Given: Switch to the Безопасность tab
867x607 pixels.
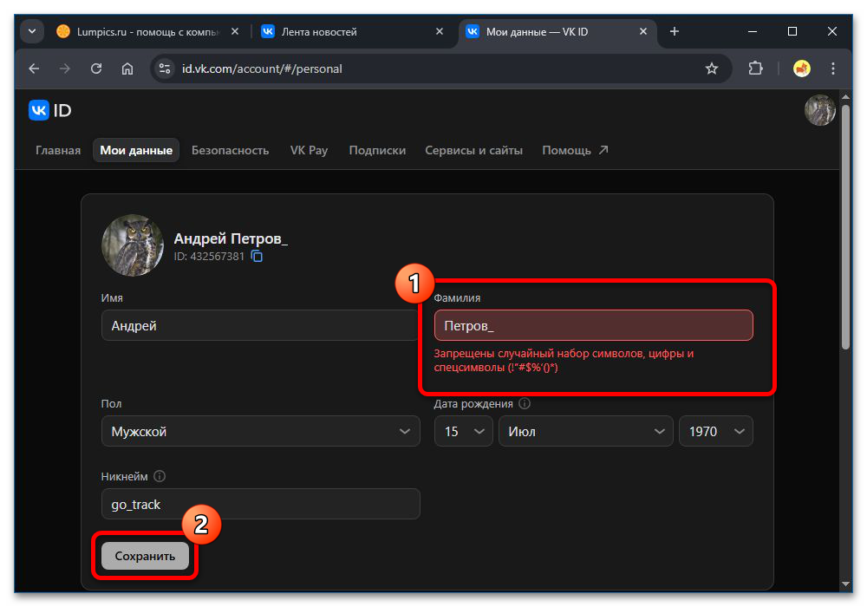Looking at the screenshot, I should (x=230, y=150).
